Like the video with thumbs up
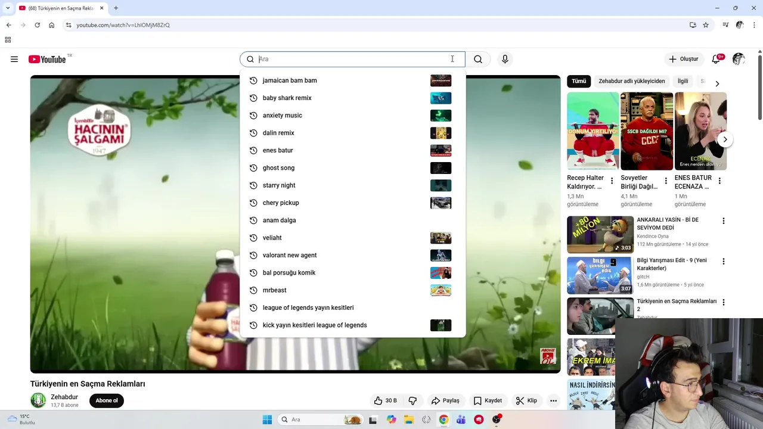 [x=385, y=400]
